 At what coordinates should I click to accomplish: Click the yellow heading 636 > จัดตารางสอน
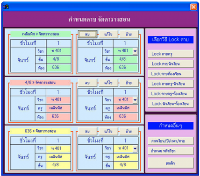[40, 131]
